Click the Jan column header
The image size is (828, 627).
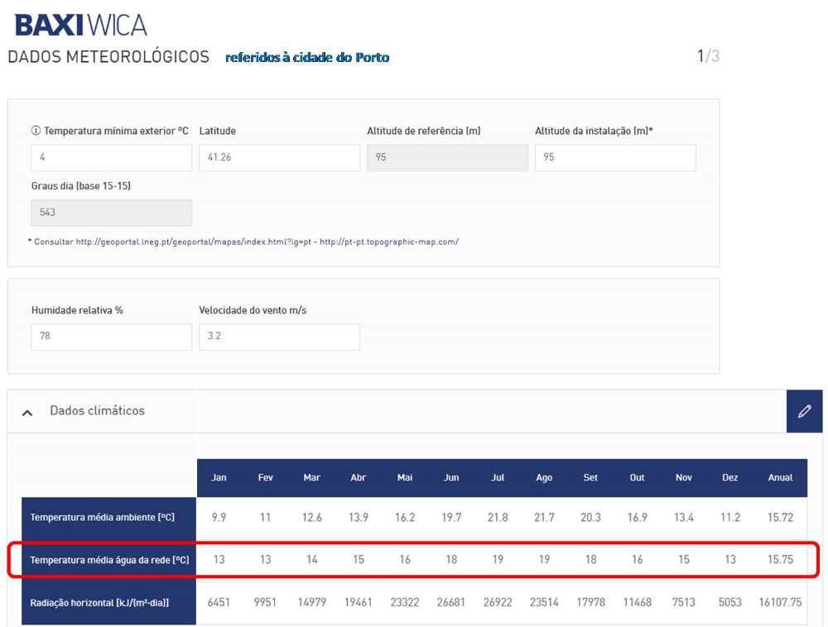(x=219, y=478)
